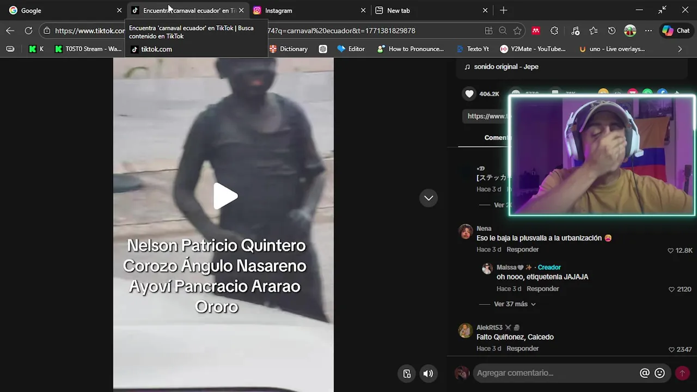
Task: Reply to Nena's comment via Responder
Action: coord(522,249)
